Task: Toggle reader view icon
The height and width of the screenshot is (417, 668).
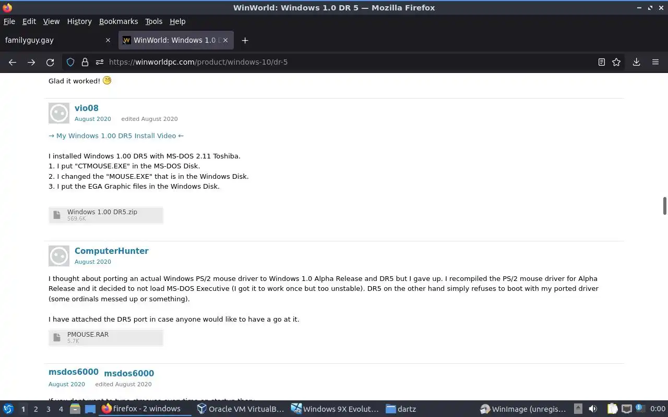Action: (x=602, y=62)
